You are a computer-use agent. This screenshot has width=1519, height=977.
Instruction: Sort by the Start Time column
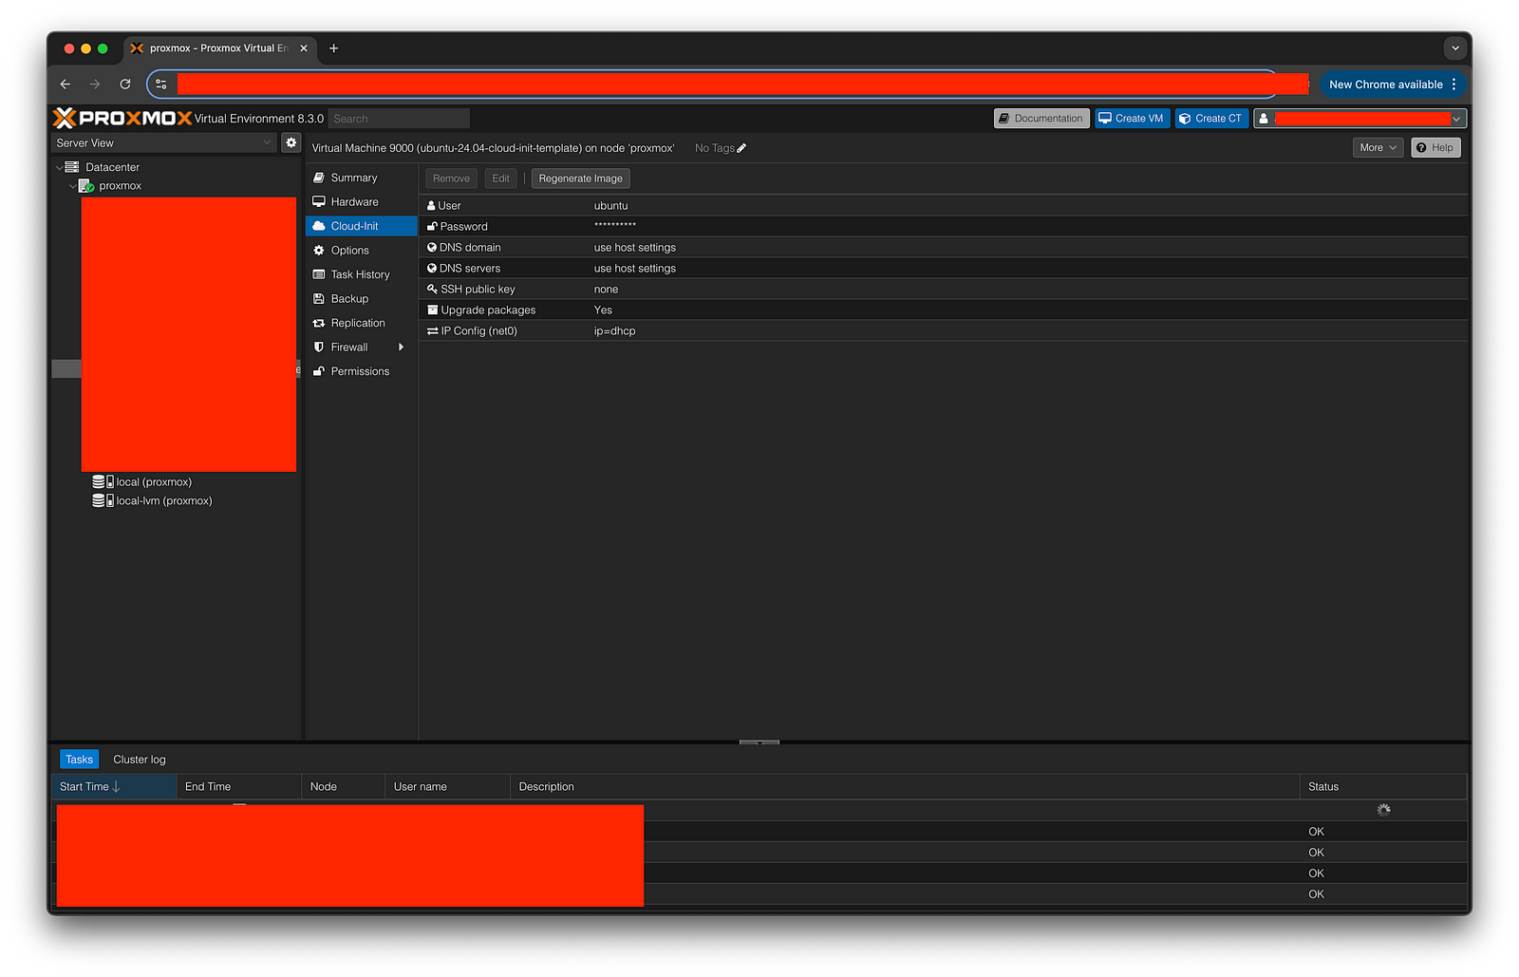[114, 786]
